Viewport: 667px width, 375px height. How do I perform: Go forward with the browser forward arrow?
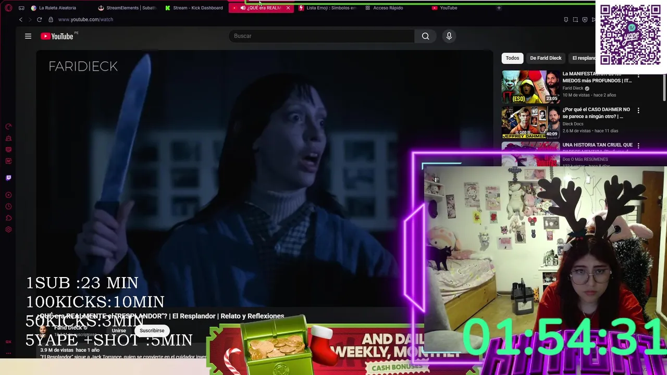pos(30,19)
